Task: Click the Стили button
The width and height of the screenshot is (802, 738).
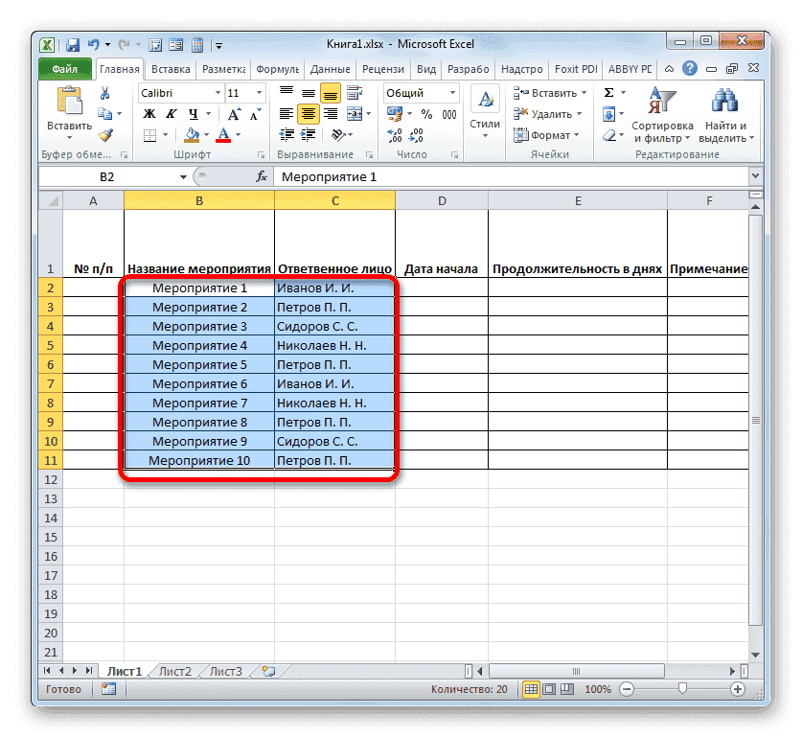Action: (x=485, y=107)
